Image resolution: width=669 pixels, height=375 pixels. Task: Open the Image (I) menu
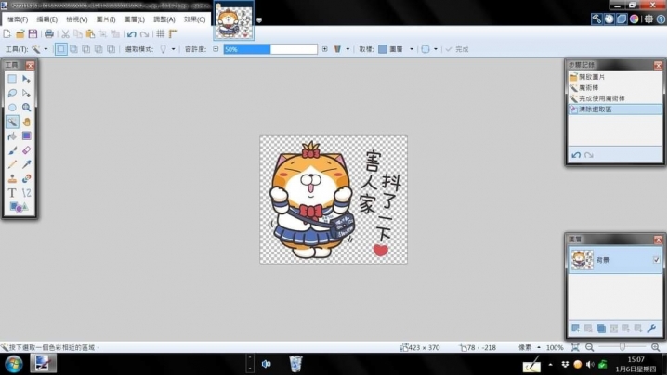pyautogui.click(x=106, y=19)
